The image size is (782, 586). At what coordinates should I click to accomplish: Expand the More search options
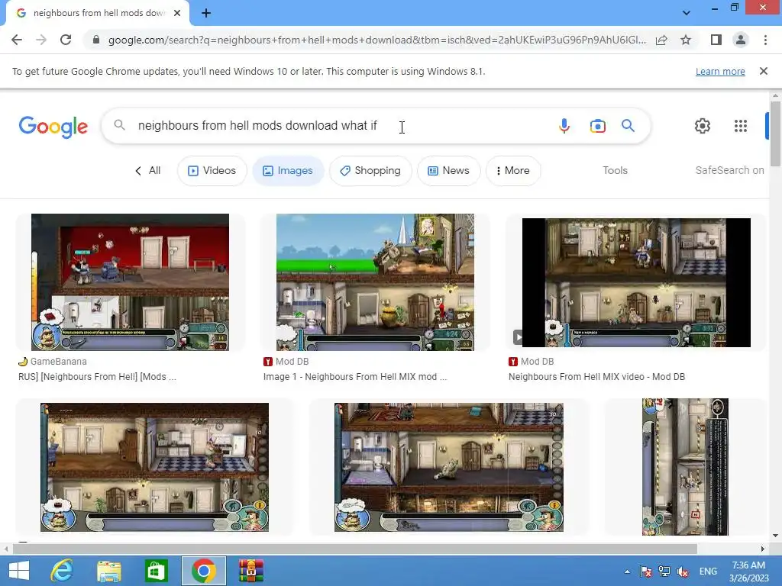(512, 171)
